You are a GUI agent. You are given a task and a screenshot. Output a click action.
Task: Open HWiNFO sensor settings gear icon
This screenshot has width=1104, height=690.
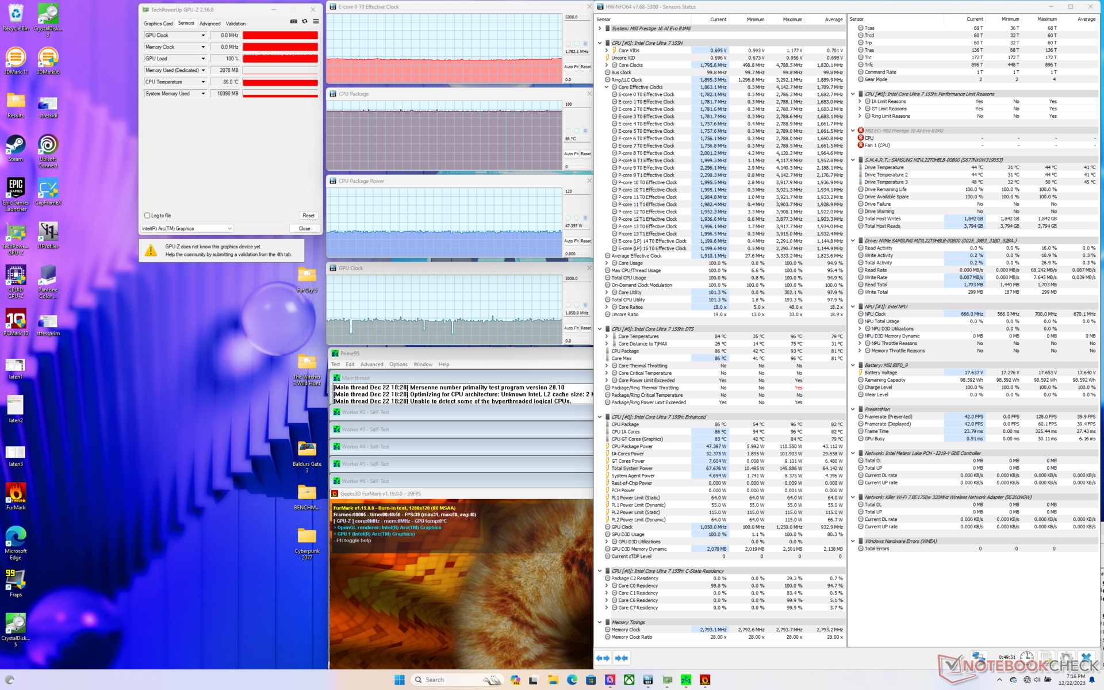click(x=1065, y=657)
